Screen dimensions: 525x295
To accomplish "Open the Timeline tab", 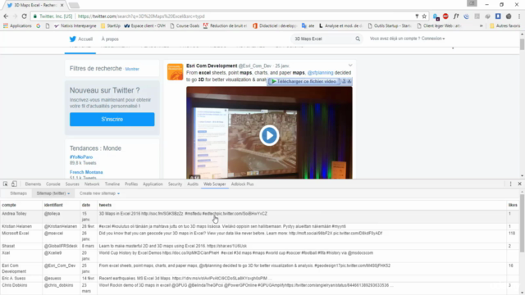I will click(x=112, y=184).
